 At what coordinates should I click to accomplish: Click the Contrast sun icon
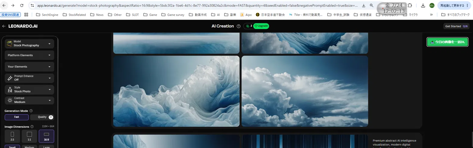coord(10,100)
